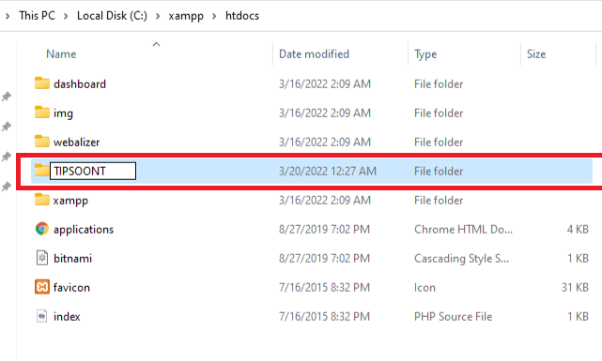
Task: Select the orange favicon XAMPP icon
Action: [x=42, y=287]
